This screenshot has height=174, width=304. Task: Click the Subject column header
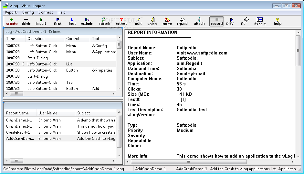coord(96,113)
